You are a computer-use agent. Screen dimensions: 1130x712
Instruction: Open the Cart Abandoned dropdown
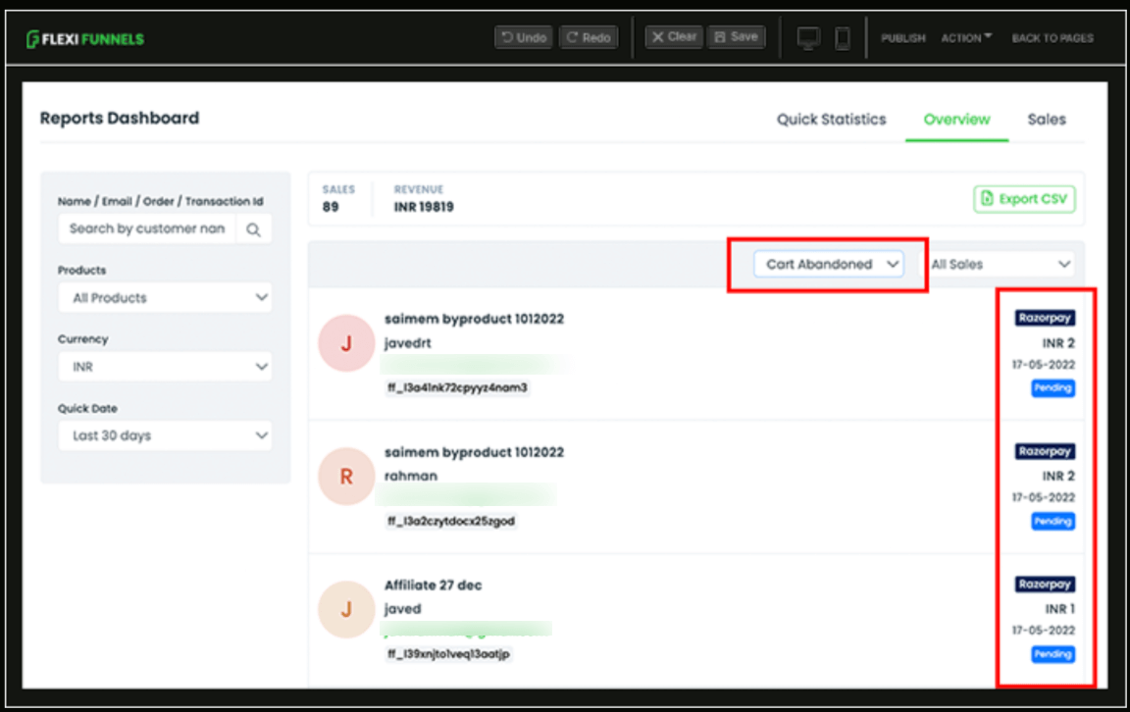click(x=827, y=264)
